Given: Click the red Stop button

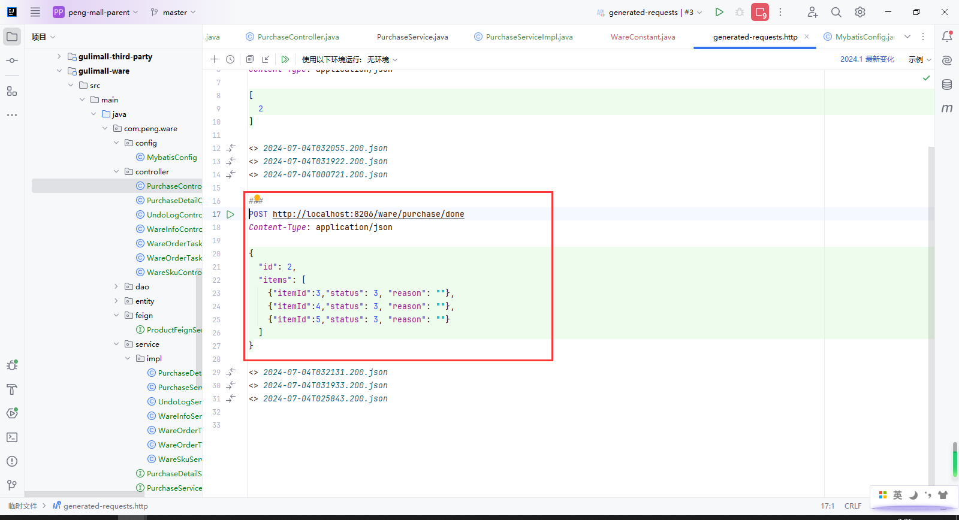Looking at the screenshot, I should 760,12.
